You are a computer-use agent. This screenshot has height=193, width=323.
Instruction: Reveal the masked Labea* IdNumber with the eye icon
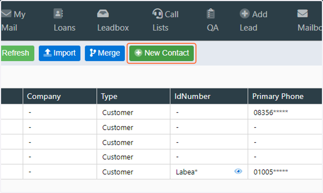238,171
